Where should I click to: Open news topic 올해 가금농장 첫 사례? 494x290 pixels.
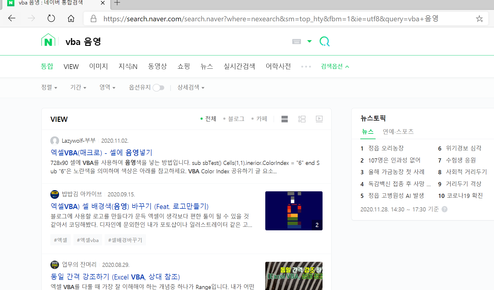coord(396,172)
